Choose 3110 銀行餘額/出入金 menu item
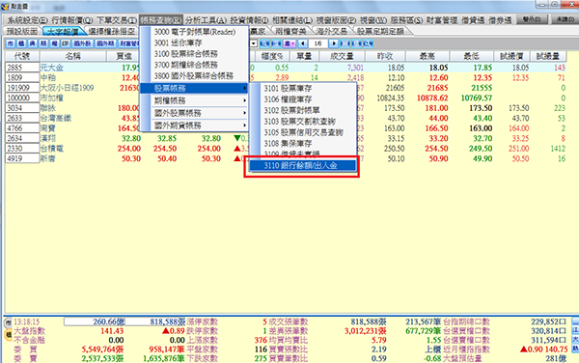The height and width of the screenshot is (363, 579). 303,165
